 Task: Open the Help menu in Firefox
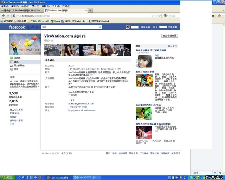[66, 6]
